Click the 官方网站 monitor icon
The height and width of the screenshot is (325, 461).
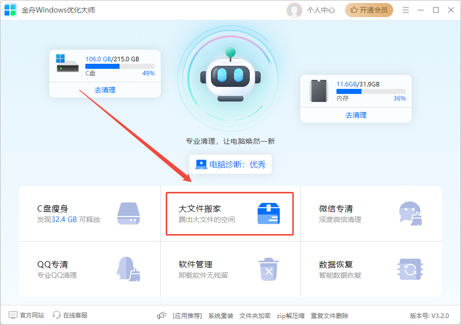click(x=13, y=315)
